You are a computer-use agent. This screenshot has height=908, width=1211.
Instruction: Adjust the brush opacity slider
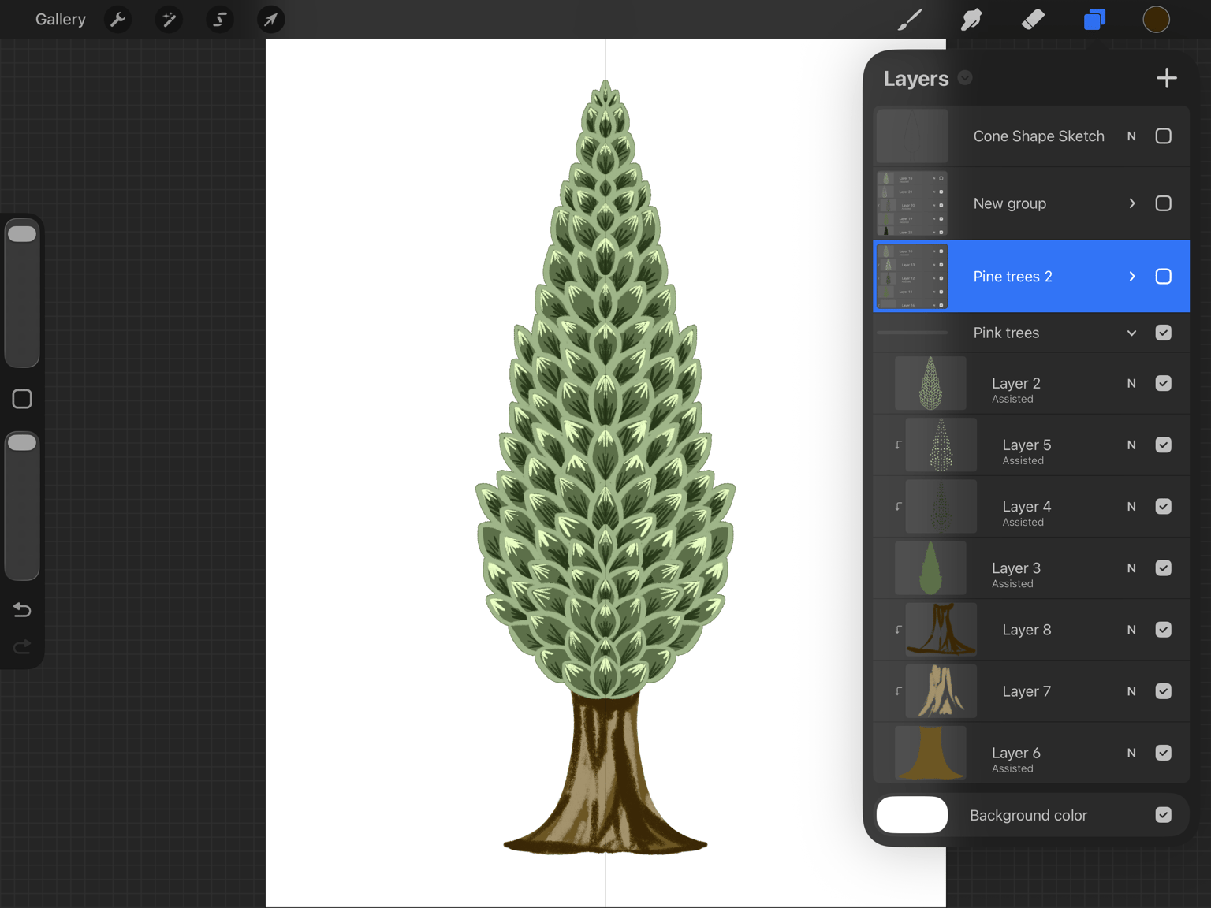22,505
